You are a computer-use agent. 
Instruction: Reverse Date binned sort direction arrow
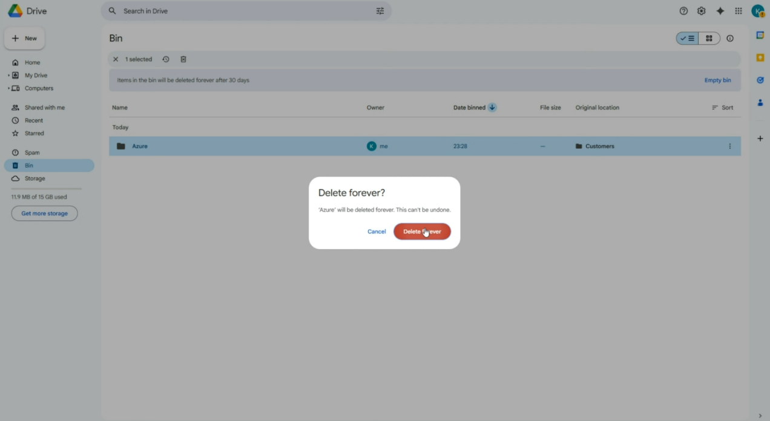tap(492, 108)
